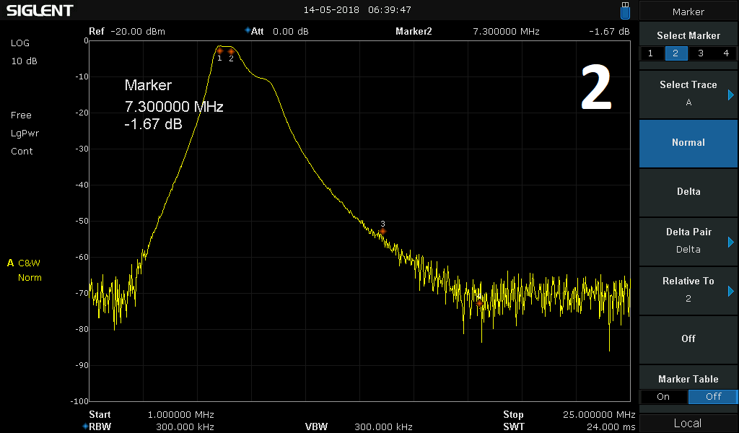739x433 pixels.
Task: Choose the Delta marker mode
Action: 688,192
